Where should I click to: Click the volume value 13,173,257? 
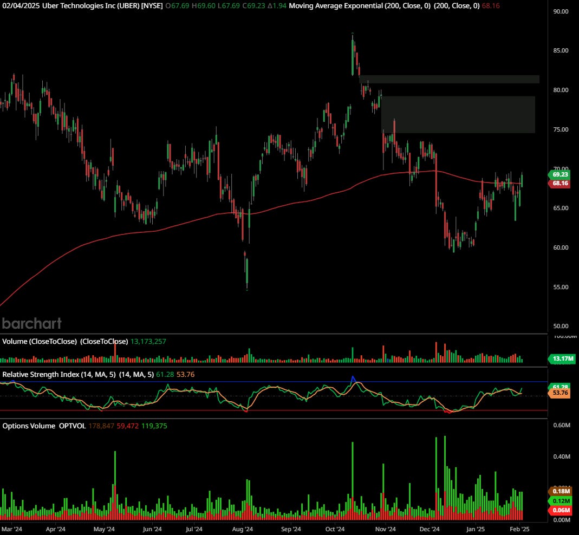tap(148, 342)
